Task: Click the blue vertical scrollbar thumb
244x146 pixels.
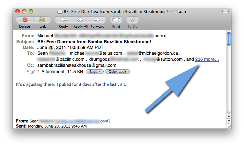Action: click(x=229, y=39)
